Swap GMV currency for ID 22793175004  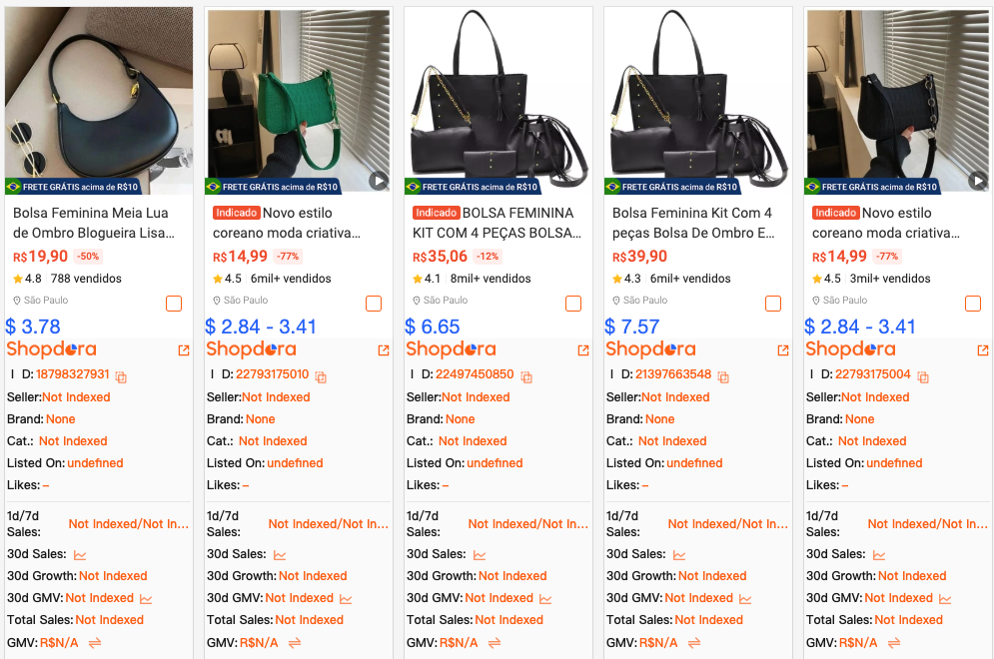point(894,642)
